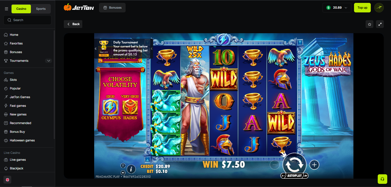Image resolution: width=391 pixels, height=187 pixels.
Task: Open the game info button
Action: (x=131, y=169)
